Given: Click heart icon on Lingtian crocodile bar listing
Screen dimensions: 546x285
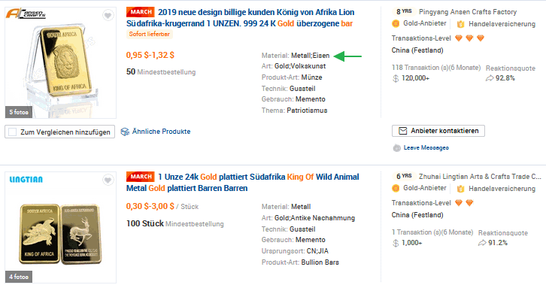Looking at the screenshot, I should 108,180.
